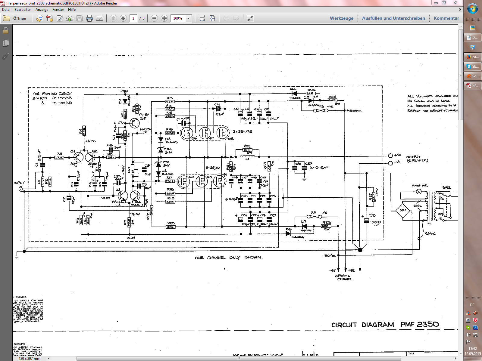
Task: Open a file with the Öffnen button
Action: point(15,18)
